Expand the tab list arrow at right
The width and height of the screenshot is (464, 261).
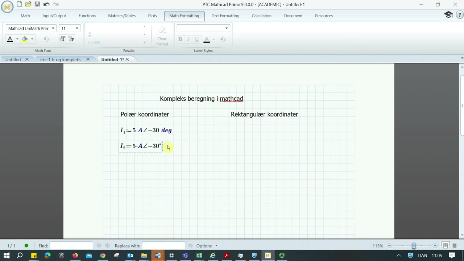(x=462, y=58)
